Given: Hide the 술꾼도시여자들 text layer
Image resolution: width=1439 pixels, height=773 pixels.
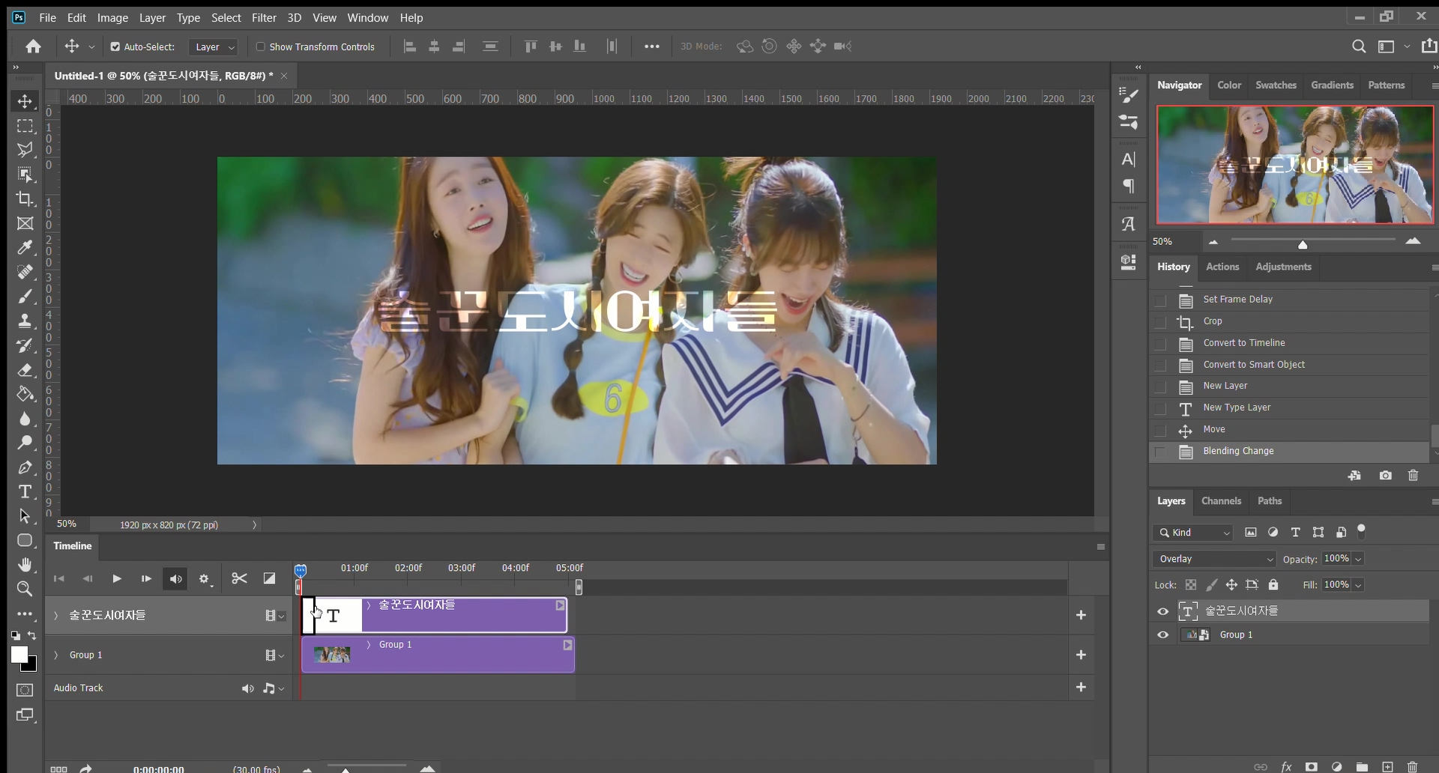Looking at the screenshot, I should pos(1162,611).
